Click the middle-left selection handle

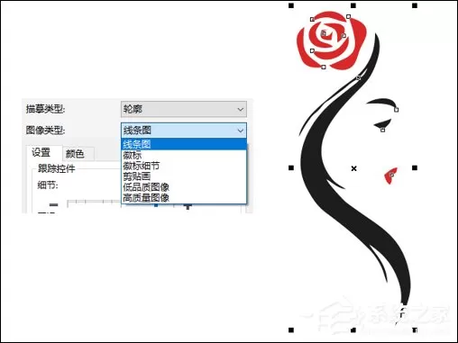click(291, 167)
